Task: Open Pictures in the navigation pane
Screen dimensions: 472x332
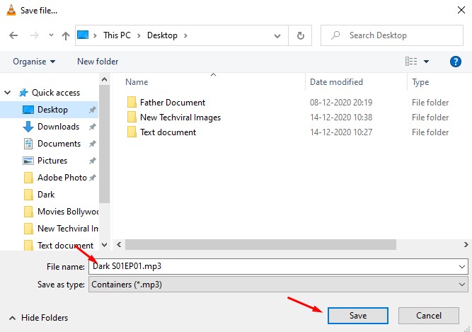Action: 52,161
